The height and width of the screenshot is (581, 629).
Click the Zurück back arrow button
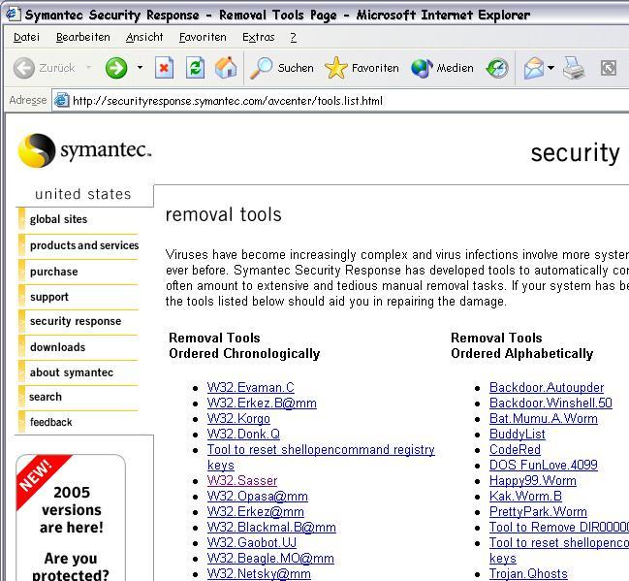[x=24, y=68]
